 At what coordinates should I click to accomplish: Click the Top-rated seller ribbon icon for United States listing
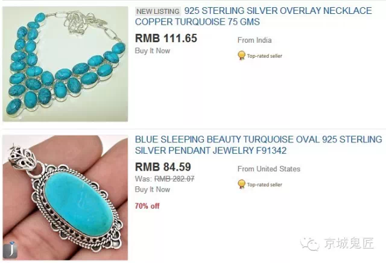pyautogui.click(x=241, y=184)
